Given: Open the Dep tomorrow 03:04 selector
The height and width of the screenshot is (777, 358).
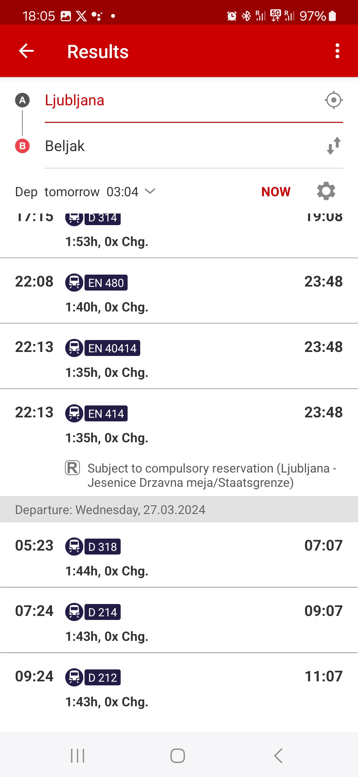Looking at the screenshot, I should click(x=85, y=192).
